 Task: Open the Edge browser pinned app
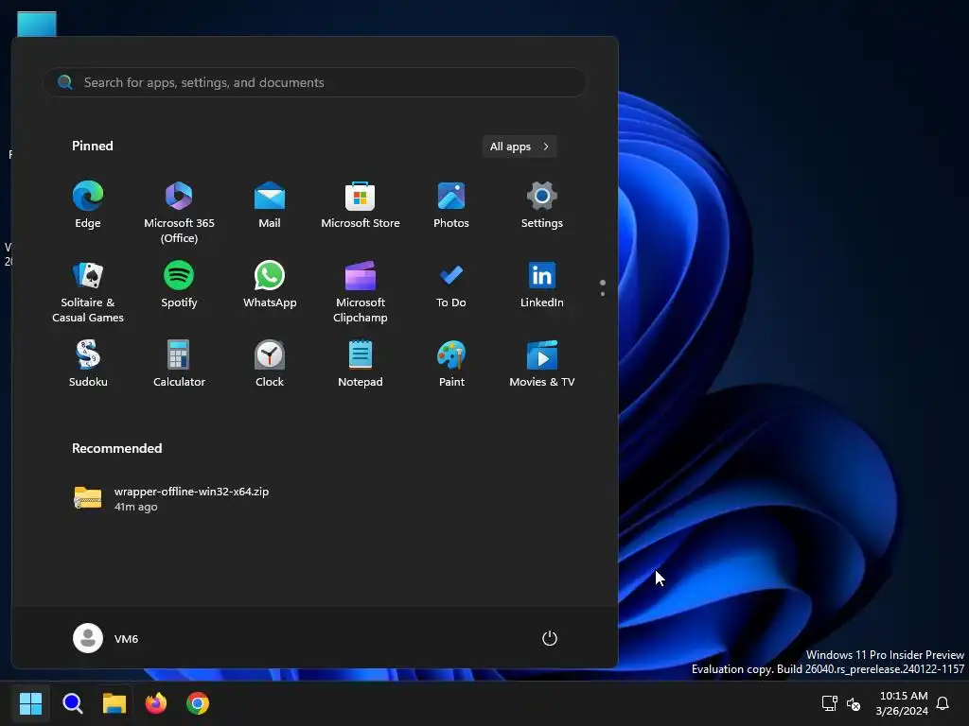(x=88, y=205)
